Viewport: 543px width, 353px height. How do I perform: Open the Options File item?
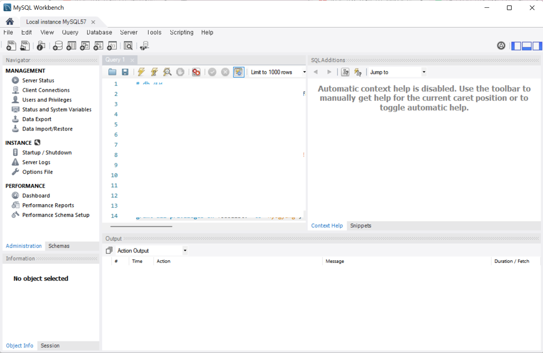click(x=37, y=172)
